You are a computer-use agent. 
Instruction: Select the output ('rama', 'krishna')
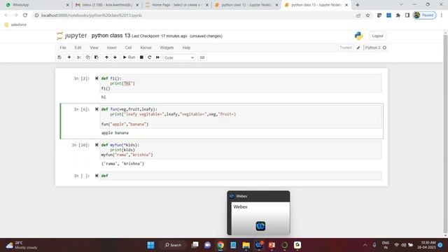pyautogui.click(x=123, y=164)
